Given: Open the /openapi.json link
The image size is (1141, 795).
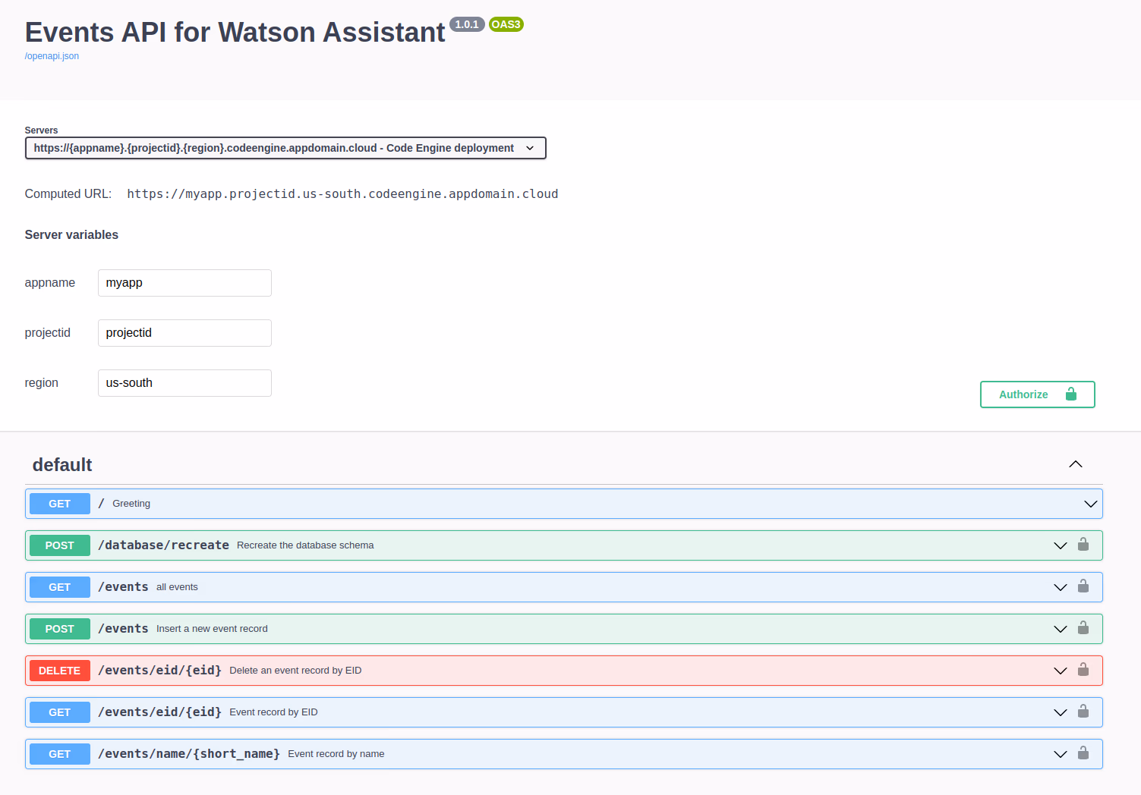Looking at the screenshot, I should click(x=52, y=55).
